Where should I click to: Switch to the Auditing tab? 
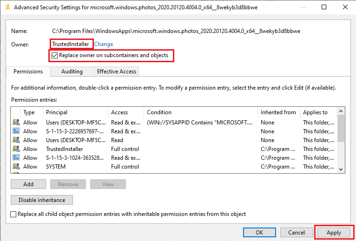click(x=72, y=72)
